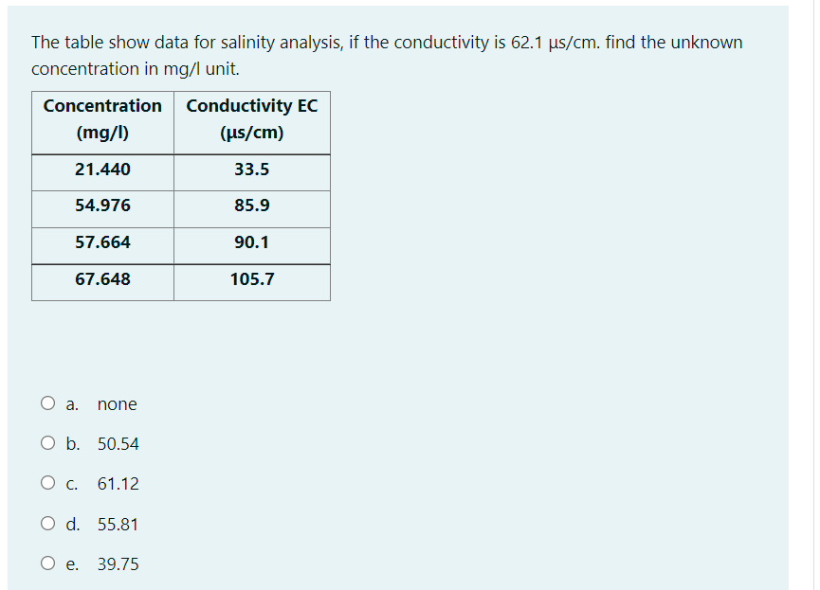
Task: Click the Conductivity EC (µs/cm) column header
Action: tap(251, 118)
